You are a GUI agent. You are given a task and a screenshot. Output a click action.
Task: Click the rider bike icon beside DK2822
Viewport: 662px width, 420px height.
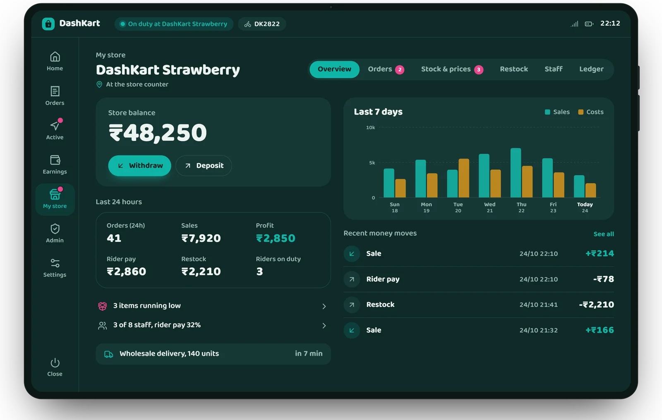247,24
